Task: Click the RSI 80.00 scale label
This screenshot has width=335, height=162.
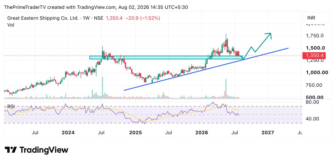Action: (312, 102)
